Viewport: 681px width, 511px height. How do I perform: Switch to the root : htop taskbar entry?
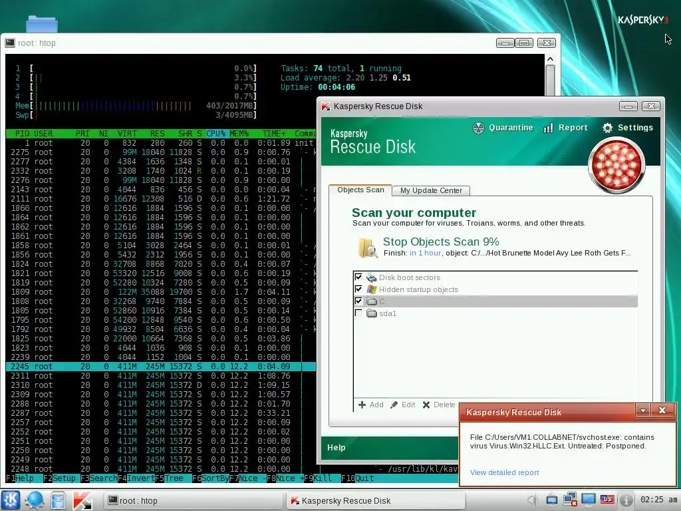click(x=194, y=500)
